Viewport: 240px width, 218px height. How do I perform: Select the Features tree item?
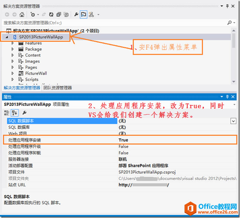(x=33, y=43)
